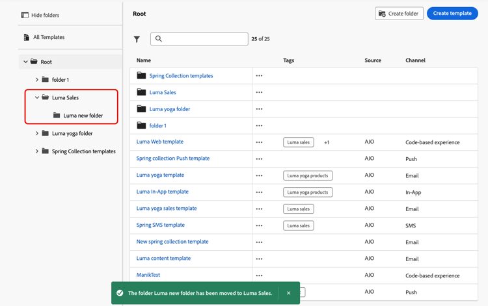This screenshot has width=488, height=306.
Task: Expand Spring Collection templates in sidebar
Action: 37,151
